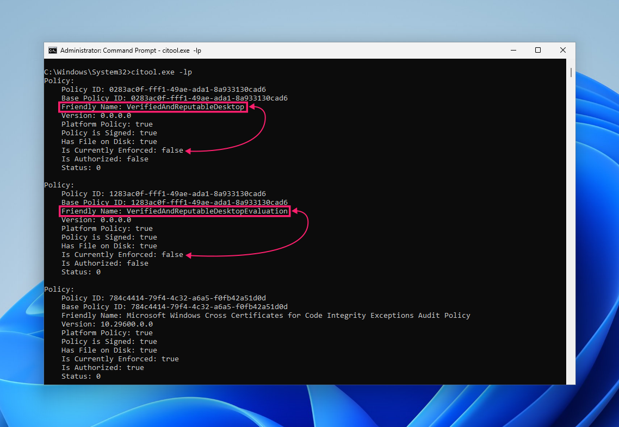Click 'Is Authorized: false' in Evaluation policy
This screenshot has width=619, height=427.
click(105, 263)
